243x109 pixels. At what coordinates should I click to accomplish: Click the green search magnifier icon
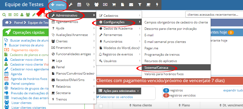click(4, 15)
